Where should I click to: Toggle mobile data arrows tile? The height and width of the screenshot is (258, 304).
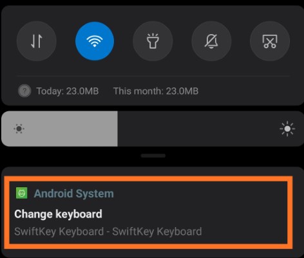click(x=37, y=41)
